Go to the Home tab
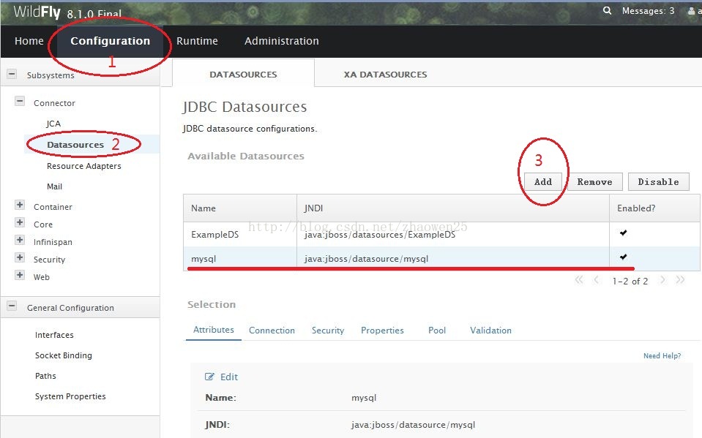Viewport: 702px width, 438px height. [x=29, y=41]
